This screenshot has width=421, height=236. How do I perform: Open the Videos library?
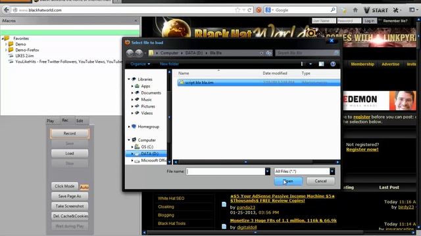147,113
